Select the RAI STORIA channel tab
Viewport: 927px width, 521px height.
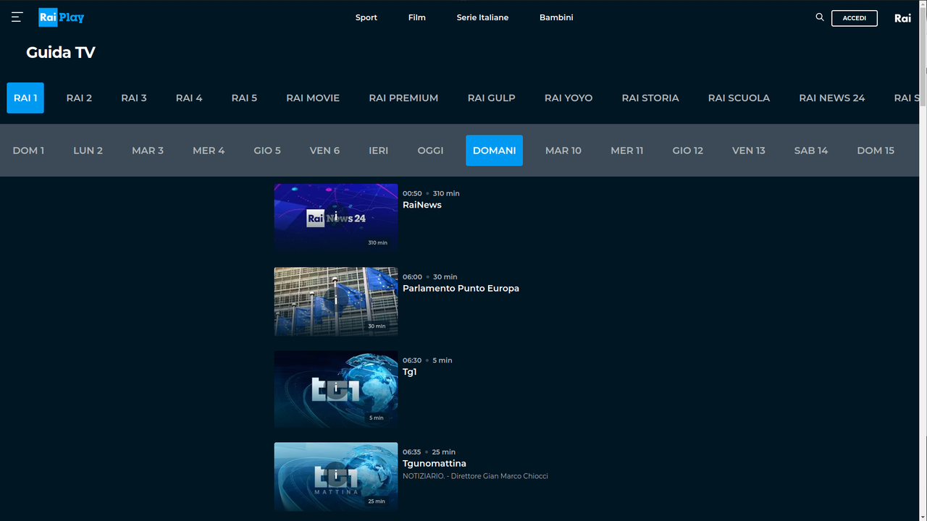pos(650,98)
